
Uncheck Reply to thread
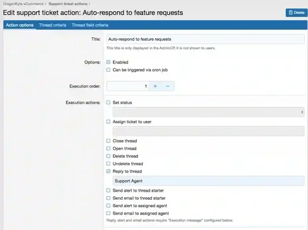click(x=108, y=171)
